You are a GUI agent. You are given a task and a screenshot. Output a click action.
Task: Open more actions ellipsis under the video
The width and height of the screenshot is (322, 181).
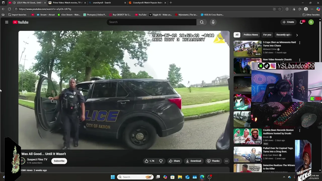pyautogui.click(x=226, y=161)
